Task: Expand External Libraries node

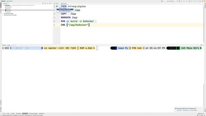Action: coord(3,14)
